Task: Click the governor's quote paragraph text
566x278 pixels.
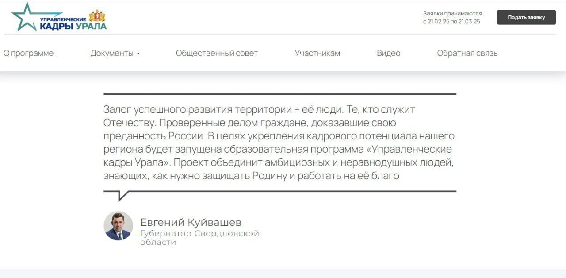Action: coord(279,143)
